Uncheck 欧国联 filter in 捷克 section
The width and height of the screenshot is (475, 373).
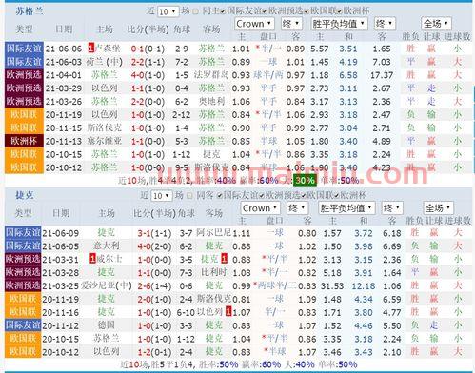pyautogui.click(x=304, y=196)
